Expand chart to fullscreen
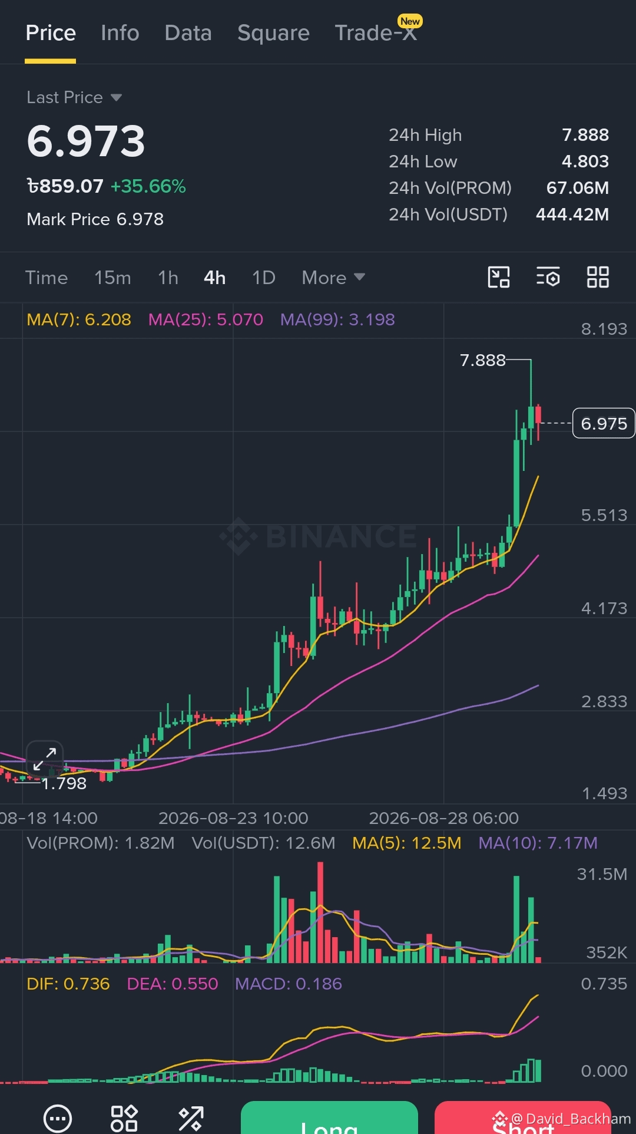This screenshot has height=1134, width=636. [45, 759]
